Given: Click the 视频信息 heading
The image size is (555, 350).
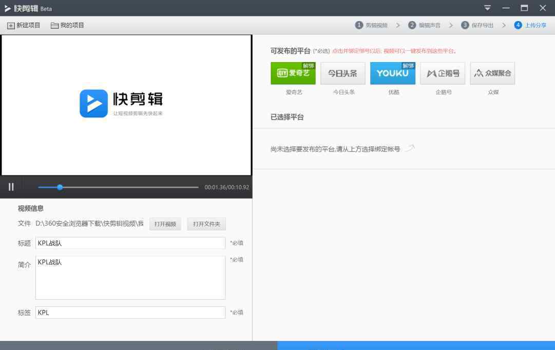Looking at the screenshot, I should click(31, 208).
